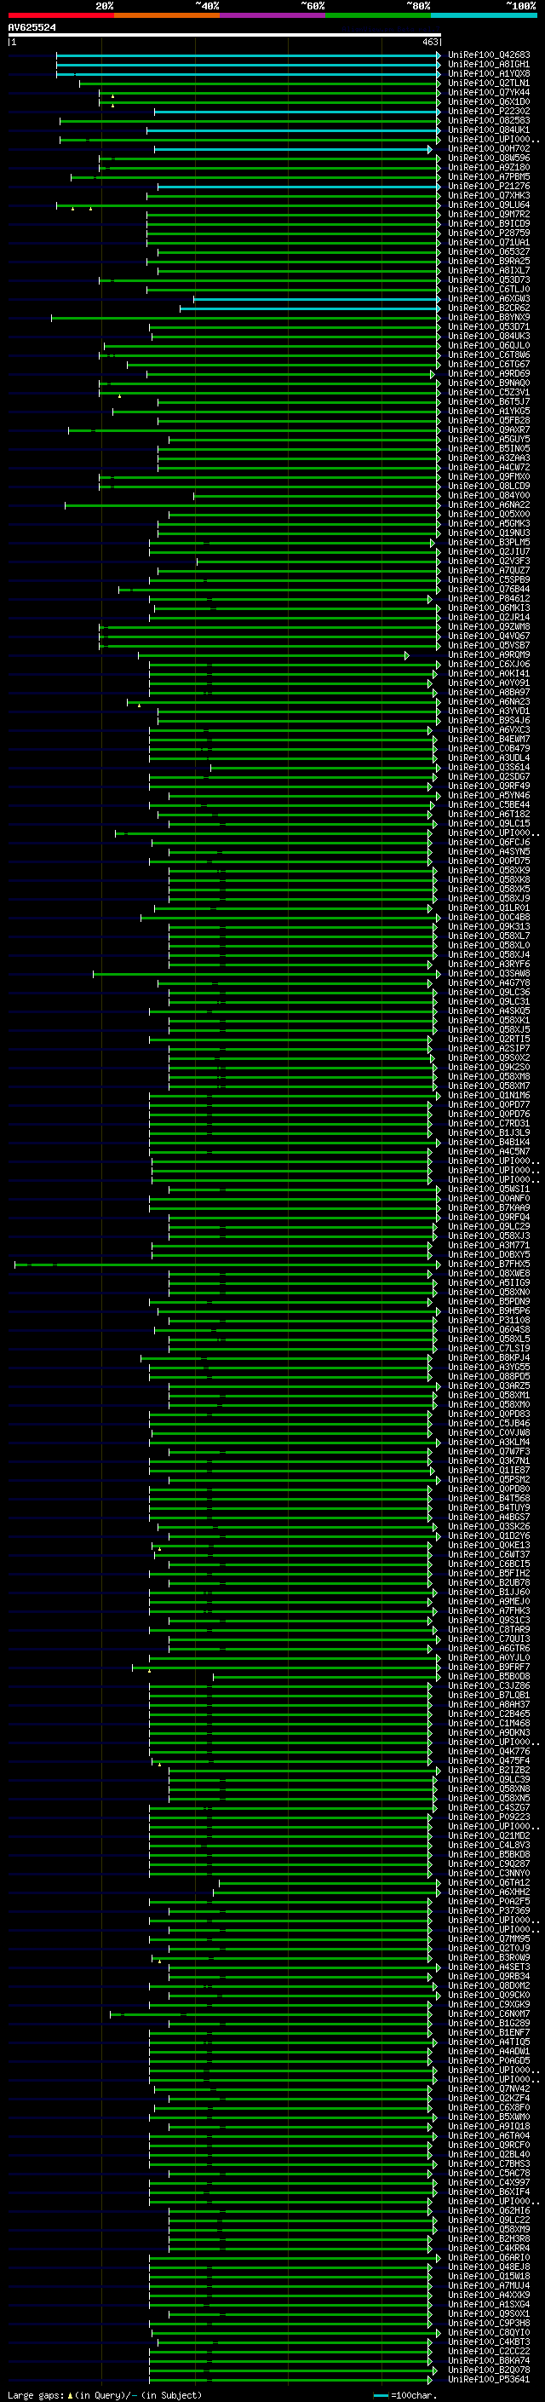
Task: Select the UniRef100_Q88PD5 label
Action: [x=489, y=1376]
